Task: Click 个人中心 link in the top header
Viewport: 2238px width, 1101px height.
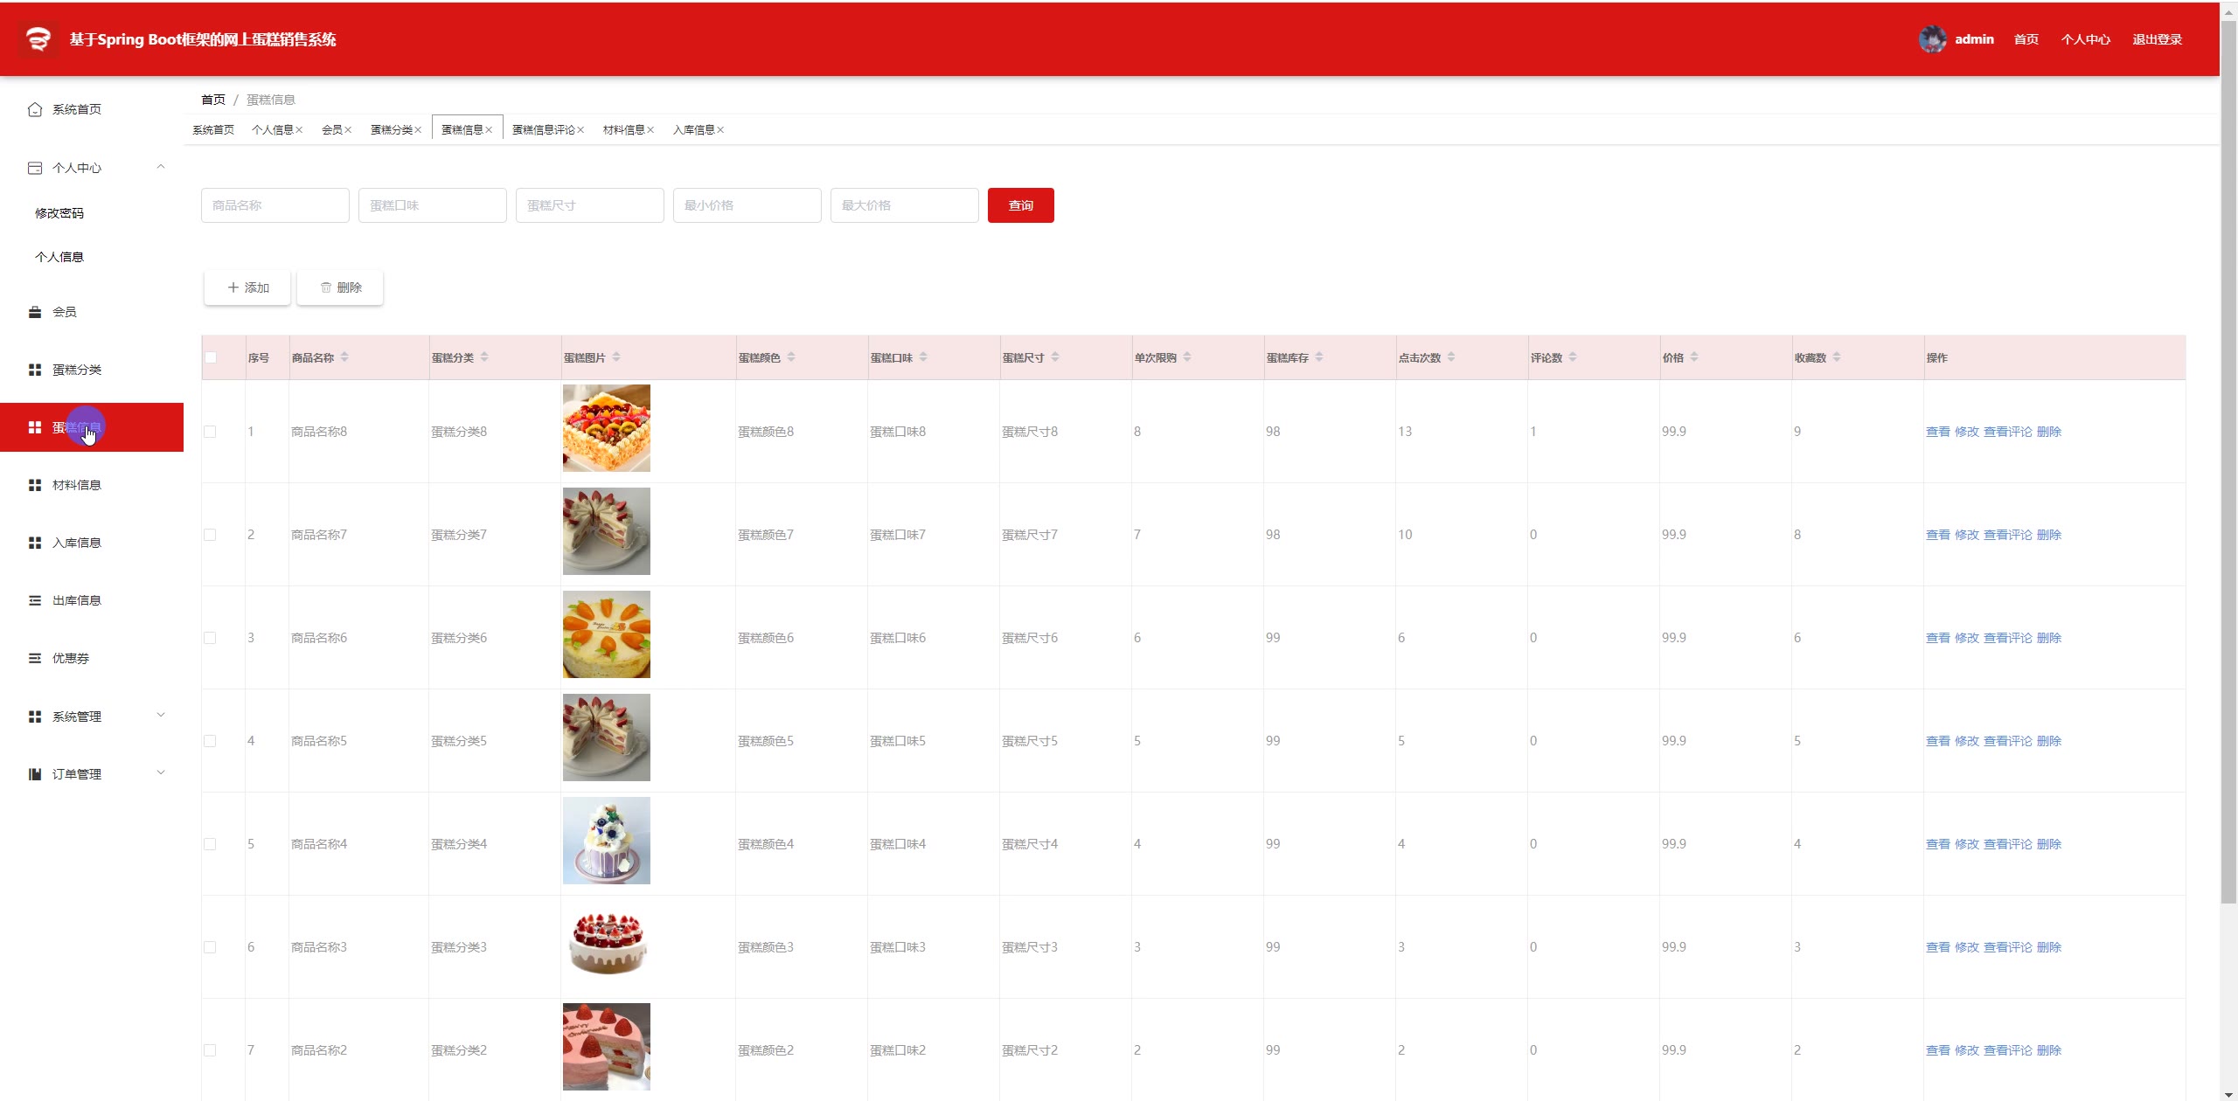Action: pyautogui.click(x=2086, y=39)
